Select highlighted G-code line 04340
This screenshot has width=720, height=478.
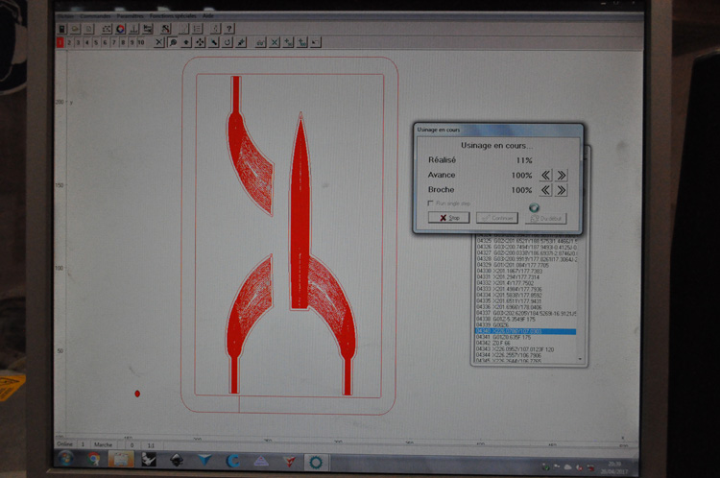pos(525,331)
